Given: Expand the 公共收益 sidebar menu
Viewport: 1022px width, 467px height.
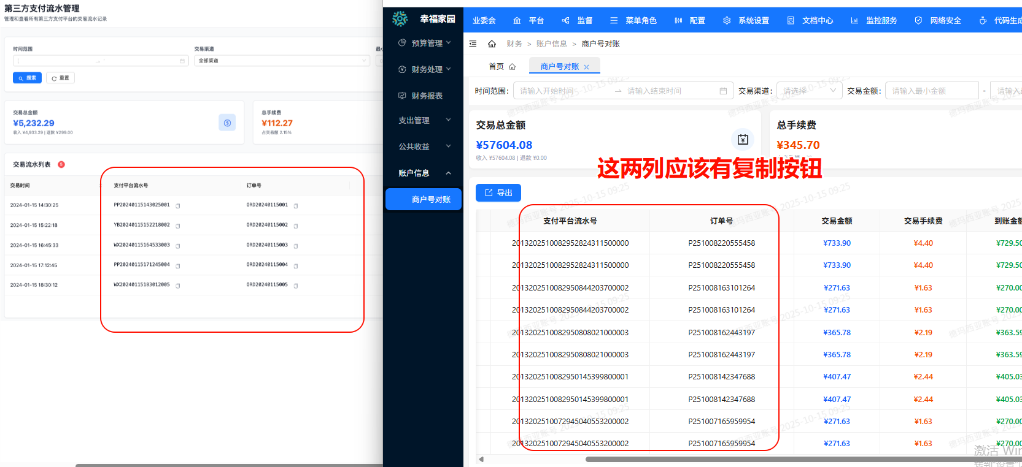Looking at the screenshot, I should tap(424, 146).
